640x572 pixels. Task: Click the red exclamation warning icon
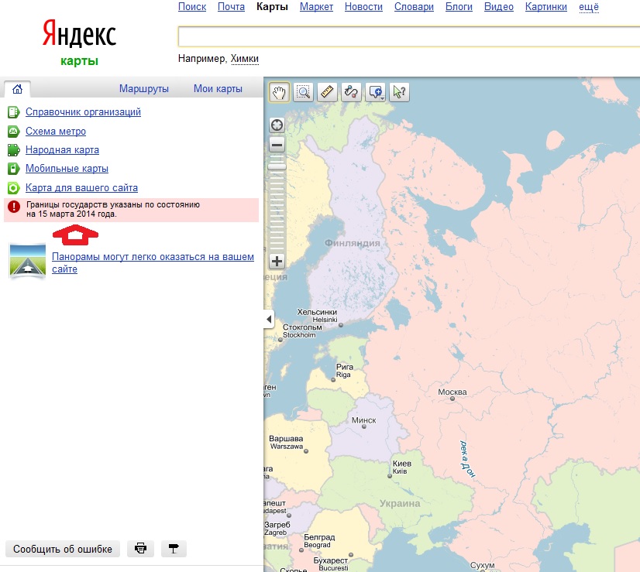(14, 207)
